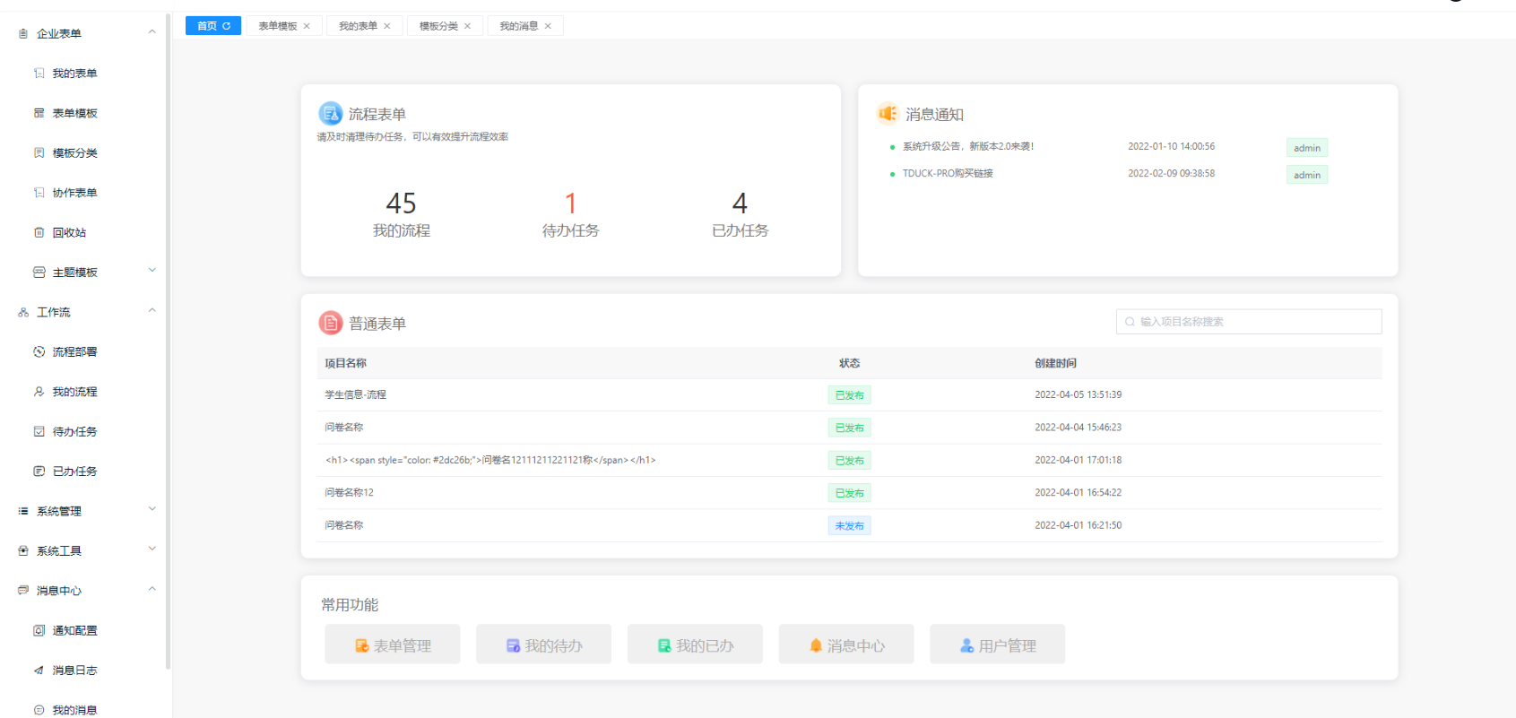This screenshot has height=718, width=1516.
Task: Click the 流程部署 sidebar icon
Action: (39, 351)
